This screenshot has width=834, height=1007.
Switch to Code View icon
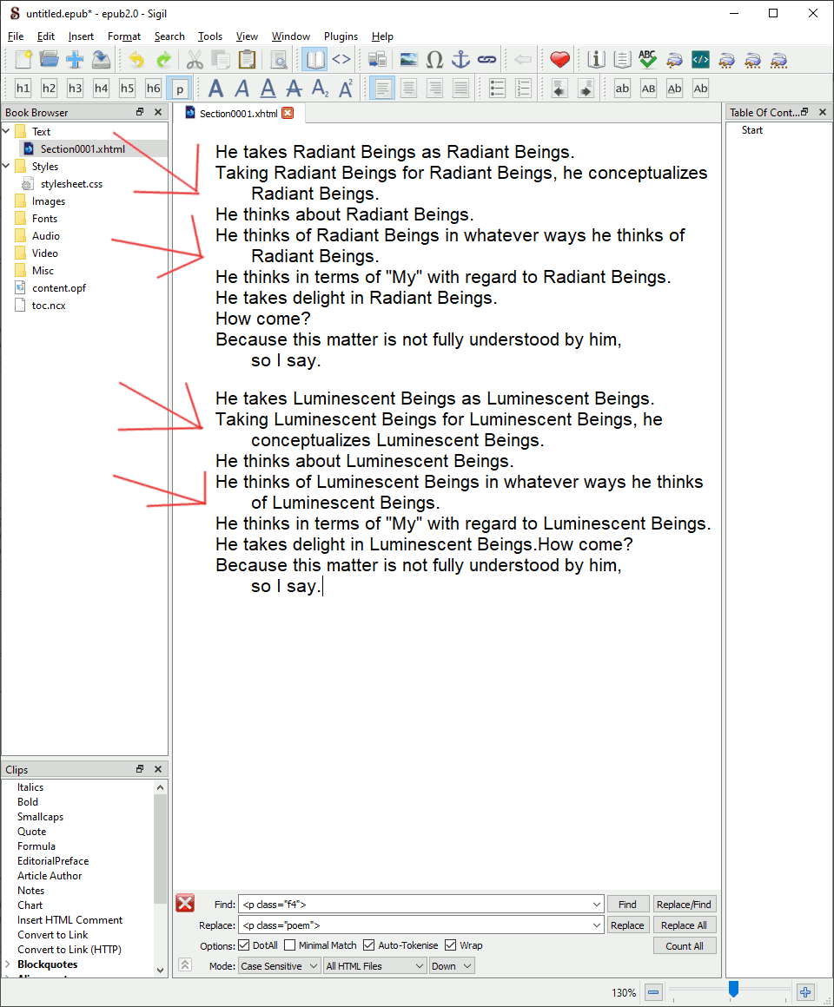tap(341, 60)
